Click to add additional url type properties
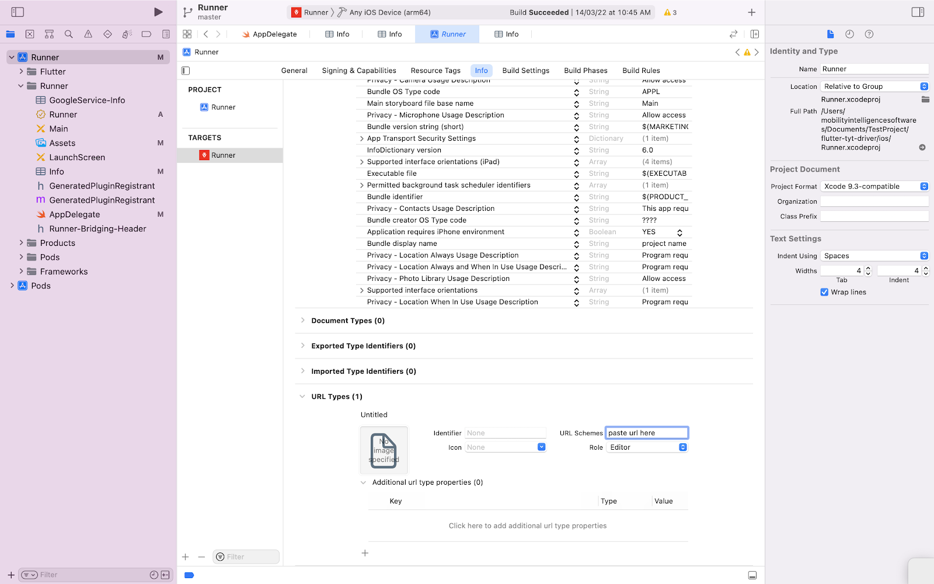934x584 pixels. coord(527,526)
